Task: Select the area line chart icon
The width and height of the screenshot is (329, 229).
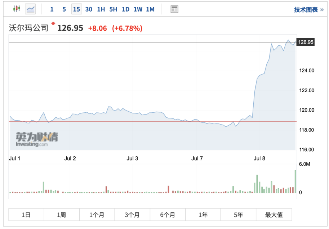Action: (31, 9)
